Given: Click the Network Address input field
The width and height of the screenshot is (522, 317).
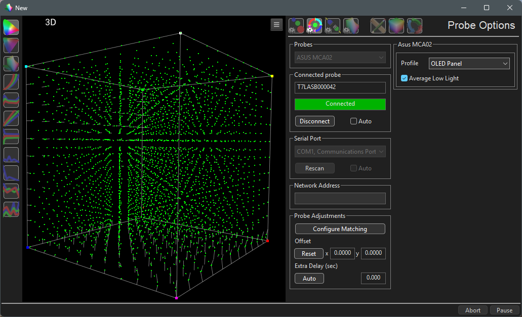Looking at the screenshot, I should pos(340,199).
